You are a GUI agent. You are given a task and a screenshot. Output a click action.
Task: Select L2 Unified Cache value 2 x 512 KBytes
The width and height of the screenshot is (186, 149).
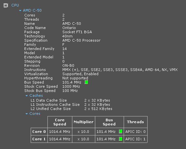tap(98, 109)
